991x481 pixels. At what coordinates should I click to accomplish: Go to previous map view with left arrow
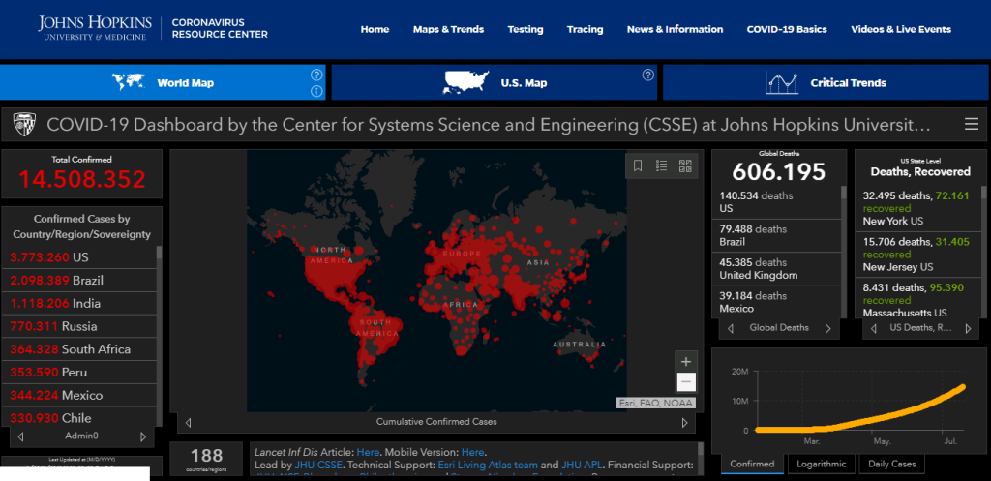[188, 423]
